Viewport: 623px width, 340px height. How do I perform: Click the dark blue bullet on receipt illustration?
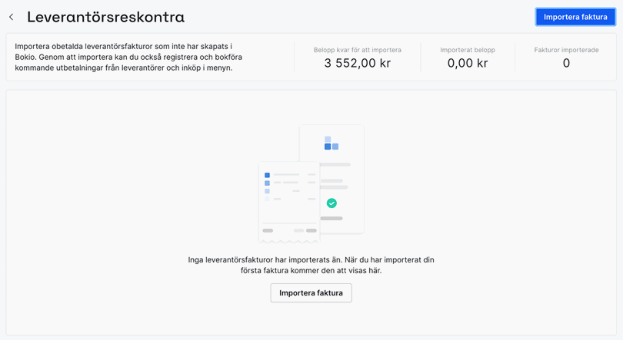tap(267, 176)
